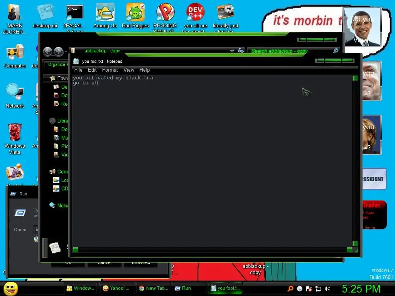The width and height of the screenshot is (395, 296).
Task: Click the Obama 'Did you Vote?' gadget image
Action: (x=362, y=27)
